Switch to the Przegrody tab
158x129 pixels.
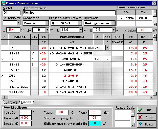click(11, 102)
